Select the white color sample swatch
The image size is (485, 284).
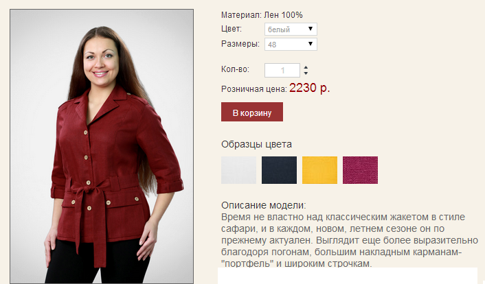pos(238,170)
